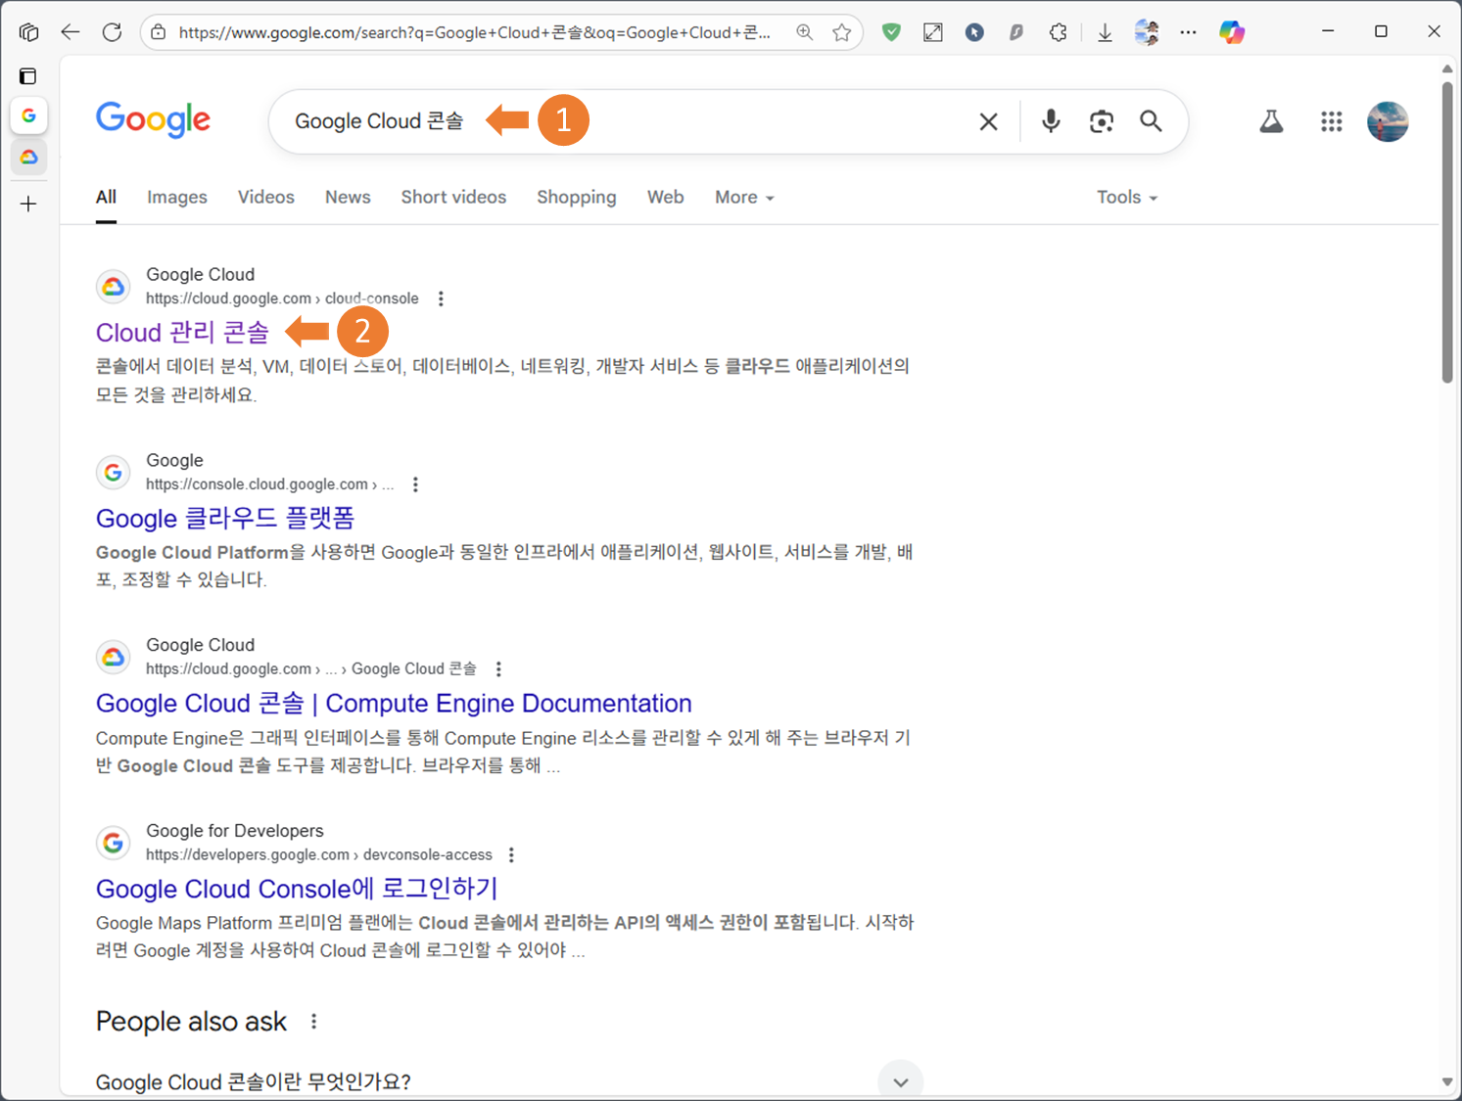
Task: Open the browser extensions puzzle icon
Action: (1058, 32)
